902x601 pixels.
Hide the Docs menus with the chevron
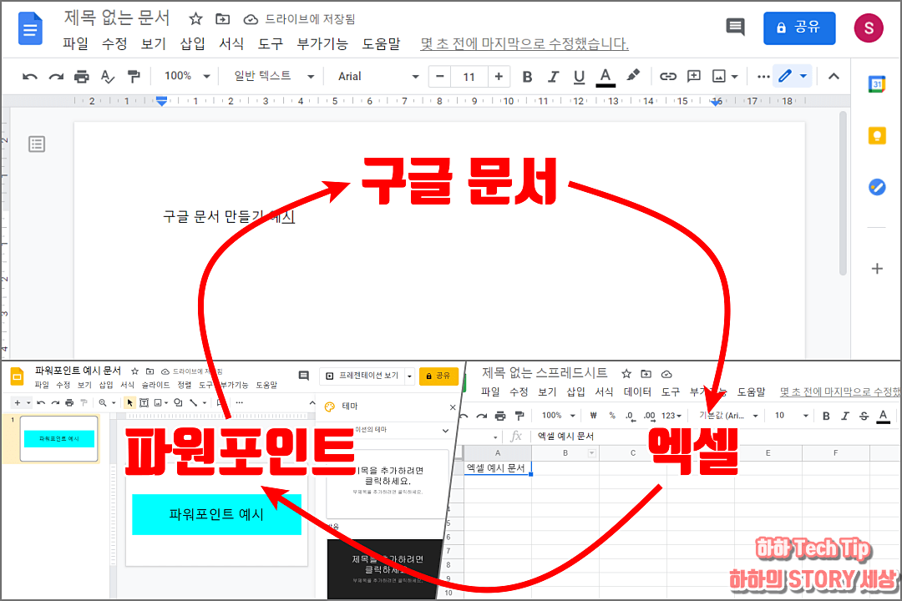tap(834, 77)
